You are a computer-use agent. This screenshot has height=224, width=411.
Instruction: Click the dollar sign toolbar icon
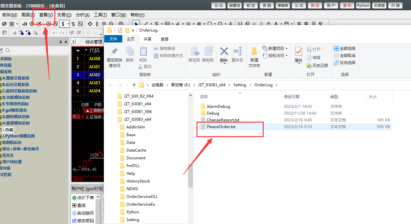pyautogui.click(x=63, y=24)
